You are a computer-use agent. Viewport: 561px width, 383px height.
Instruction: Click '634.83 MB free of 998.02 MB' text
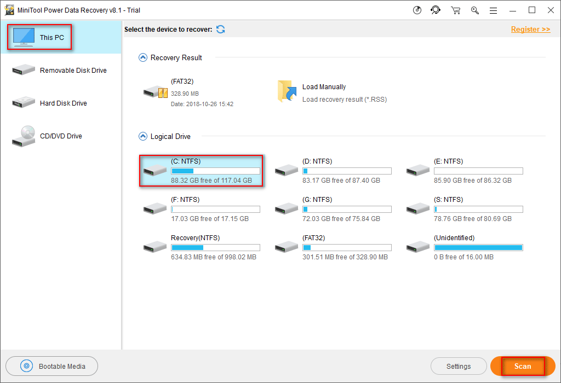coord(214,257)
